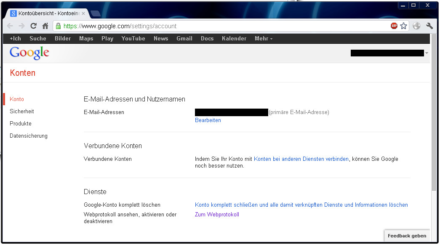Screen dimensions: 440x245
Task: Click the Feedback geben button
Action: (x=407, y=236)
